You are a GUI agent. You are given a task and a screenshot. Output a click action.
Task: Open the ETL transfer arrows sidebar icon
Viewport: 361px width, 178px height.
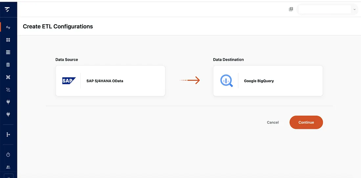pos(8,27)
